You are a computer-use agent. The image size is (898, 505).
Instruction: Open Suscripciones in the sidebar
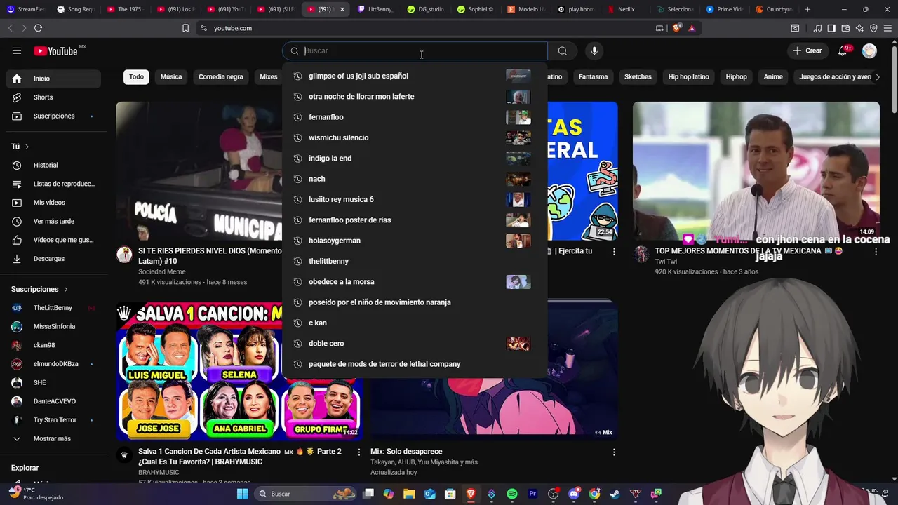(53, 116)
